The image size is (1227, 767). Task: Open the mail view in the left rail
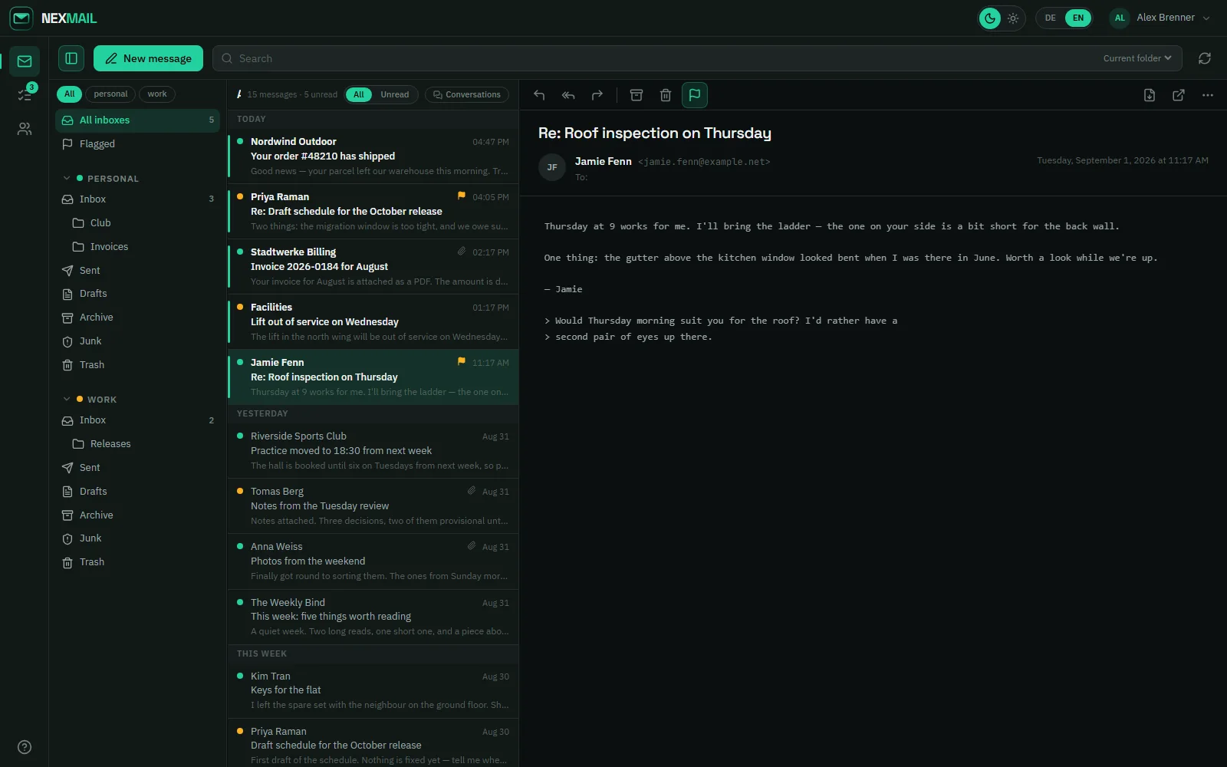click(25, 61)
